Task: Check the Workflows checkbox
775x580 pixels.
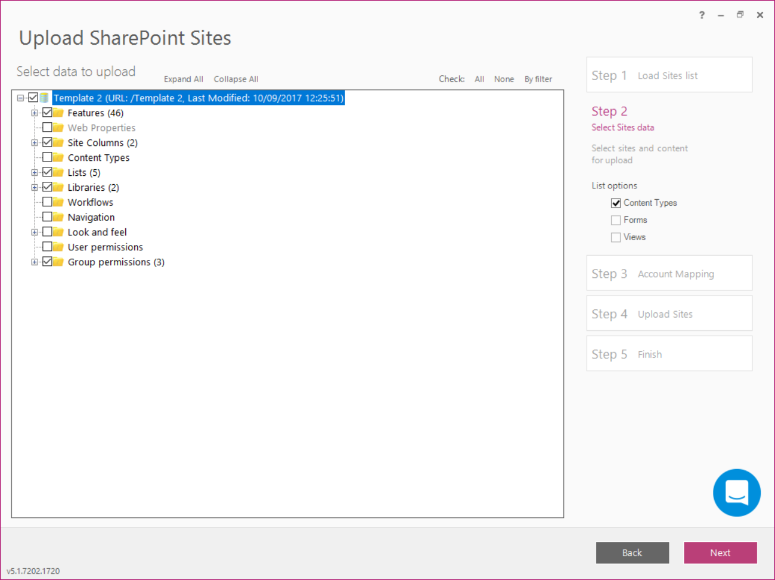Action: [x=47, y=202]
